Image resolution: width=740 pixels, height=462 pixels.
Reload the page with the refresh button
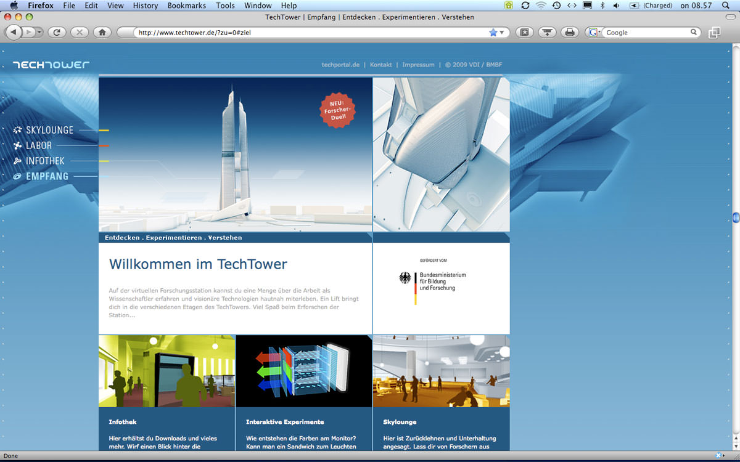click(57, 32)
